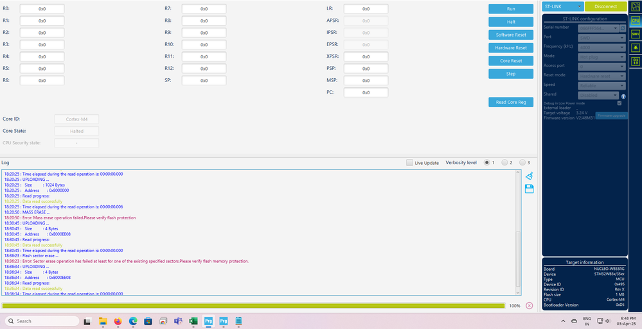Open the Snipping Tool taskbar icon
The image size is (642, 329).
[163, 321]
